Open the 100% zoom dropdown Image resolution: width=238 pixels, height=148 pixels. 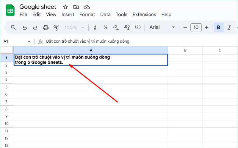point(73,28)
